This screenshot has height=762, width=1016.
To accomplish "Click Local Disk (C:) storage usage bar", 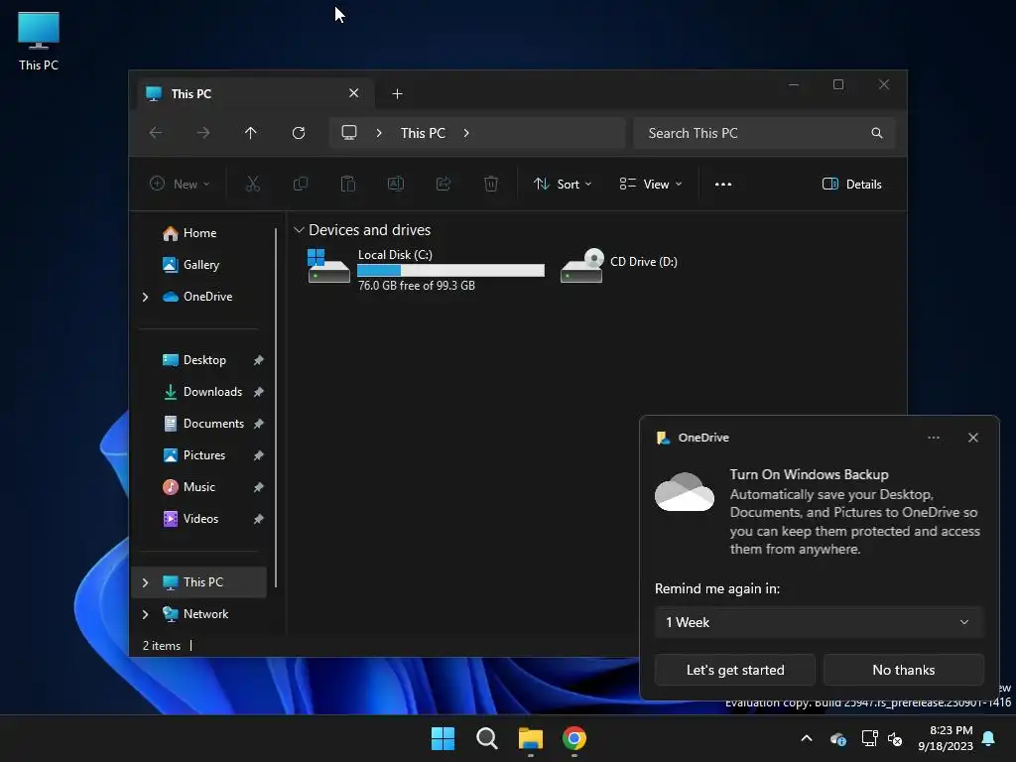I will [451, 271].
